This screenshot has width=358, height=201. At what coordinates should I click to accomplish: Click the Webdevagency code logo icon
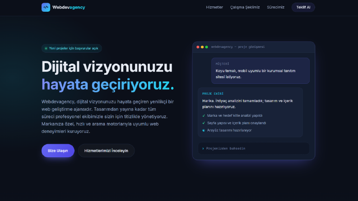point(46,7)
